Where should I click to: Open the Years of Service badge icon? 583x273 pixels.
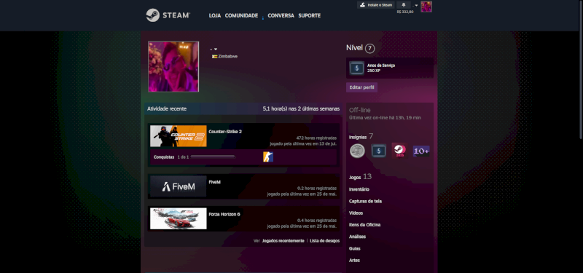357,68
